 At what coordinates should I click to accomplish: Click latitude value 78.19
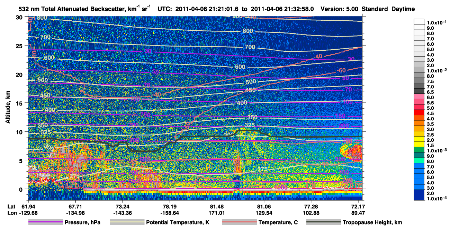point(170,206)
